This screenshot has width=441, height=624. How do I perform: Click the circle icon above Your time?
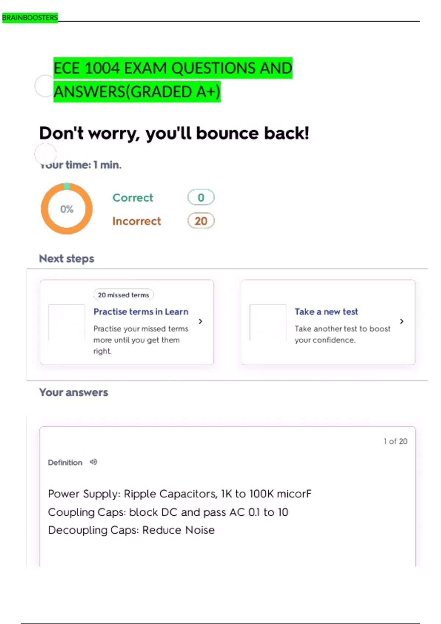[x=45, y=153]
